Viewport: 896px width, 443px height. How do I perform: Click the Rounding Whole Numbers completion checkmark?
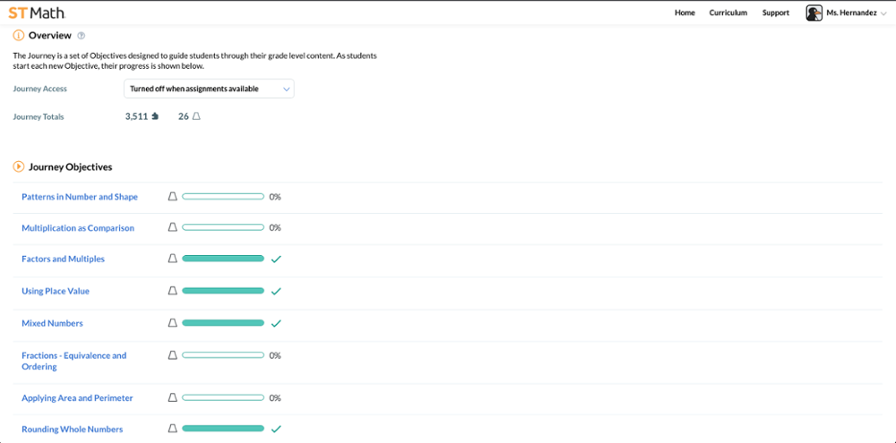pos(276,429)
